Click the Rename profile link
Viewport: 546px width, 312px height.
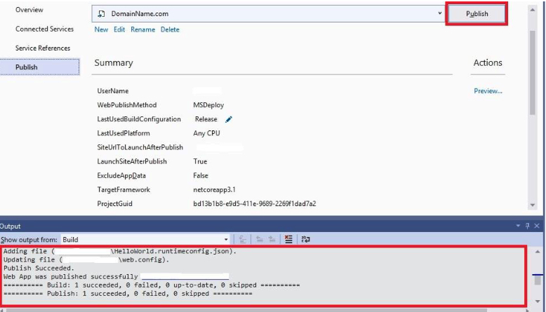(x=142, y=29)
